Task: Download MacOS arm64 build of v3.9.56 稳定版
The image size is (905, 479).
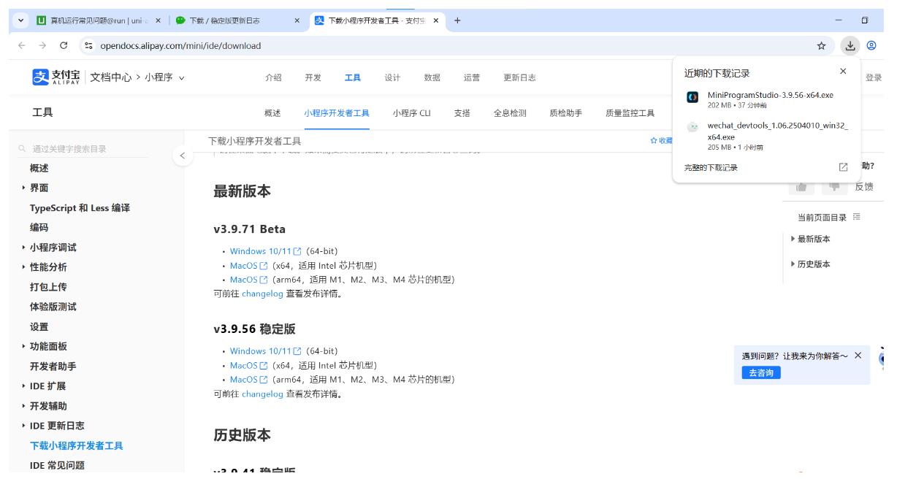Action: [x=248, y=380]
